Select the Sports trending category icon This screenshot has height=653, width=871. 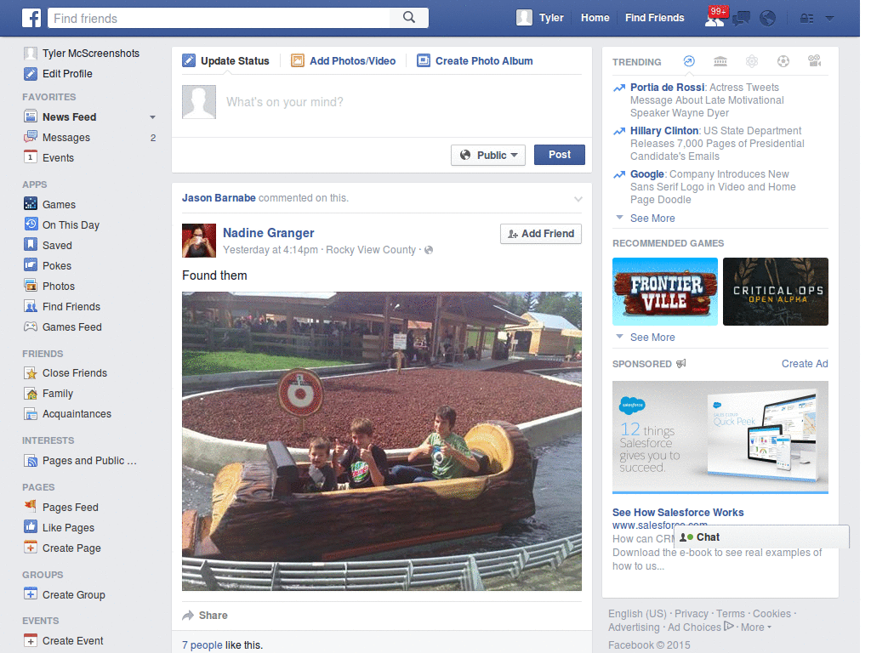tap(783, 61)
